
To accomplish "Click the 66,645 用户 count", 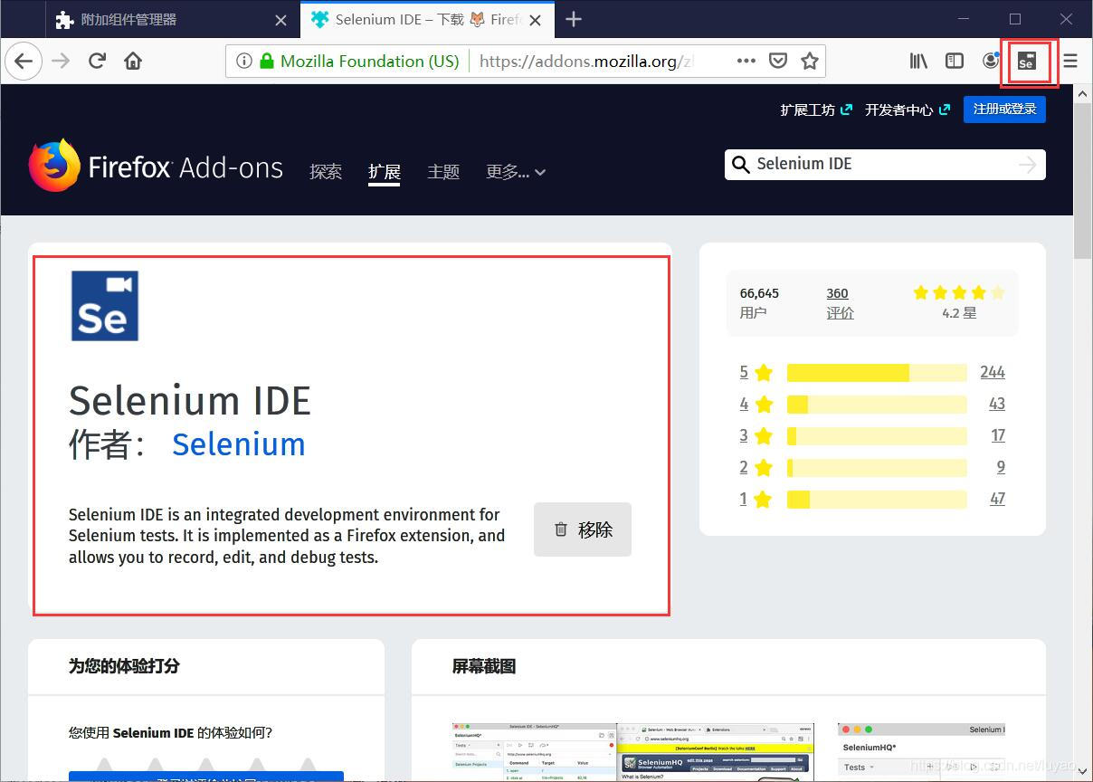I will coord(759,302).
